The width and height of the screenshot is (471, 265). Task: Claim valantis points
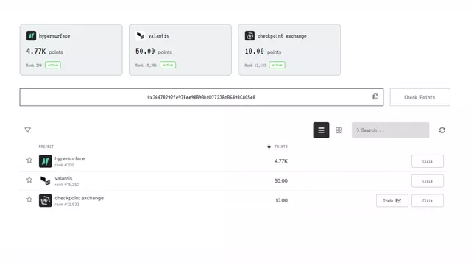428,181
